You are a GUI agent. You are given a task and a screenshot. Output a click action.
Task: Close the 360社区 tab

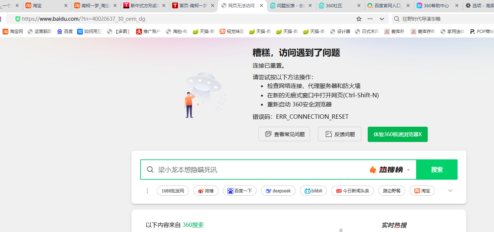359,5
